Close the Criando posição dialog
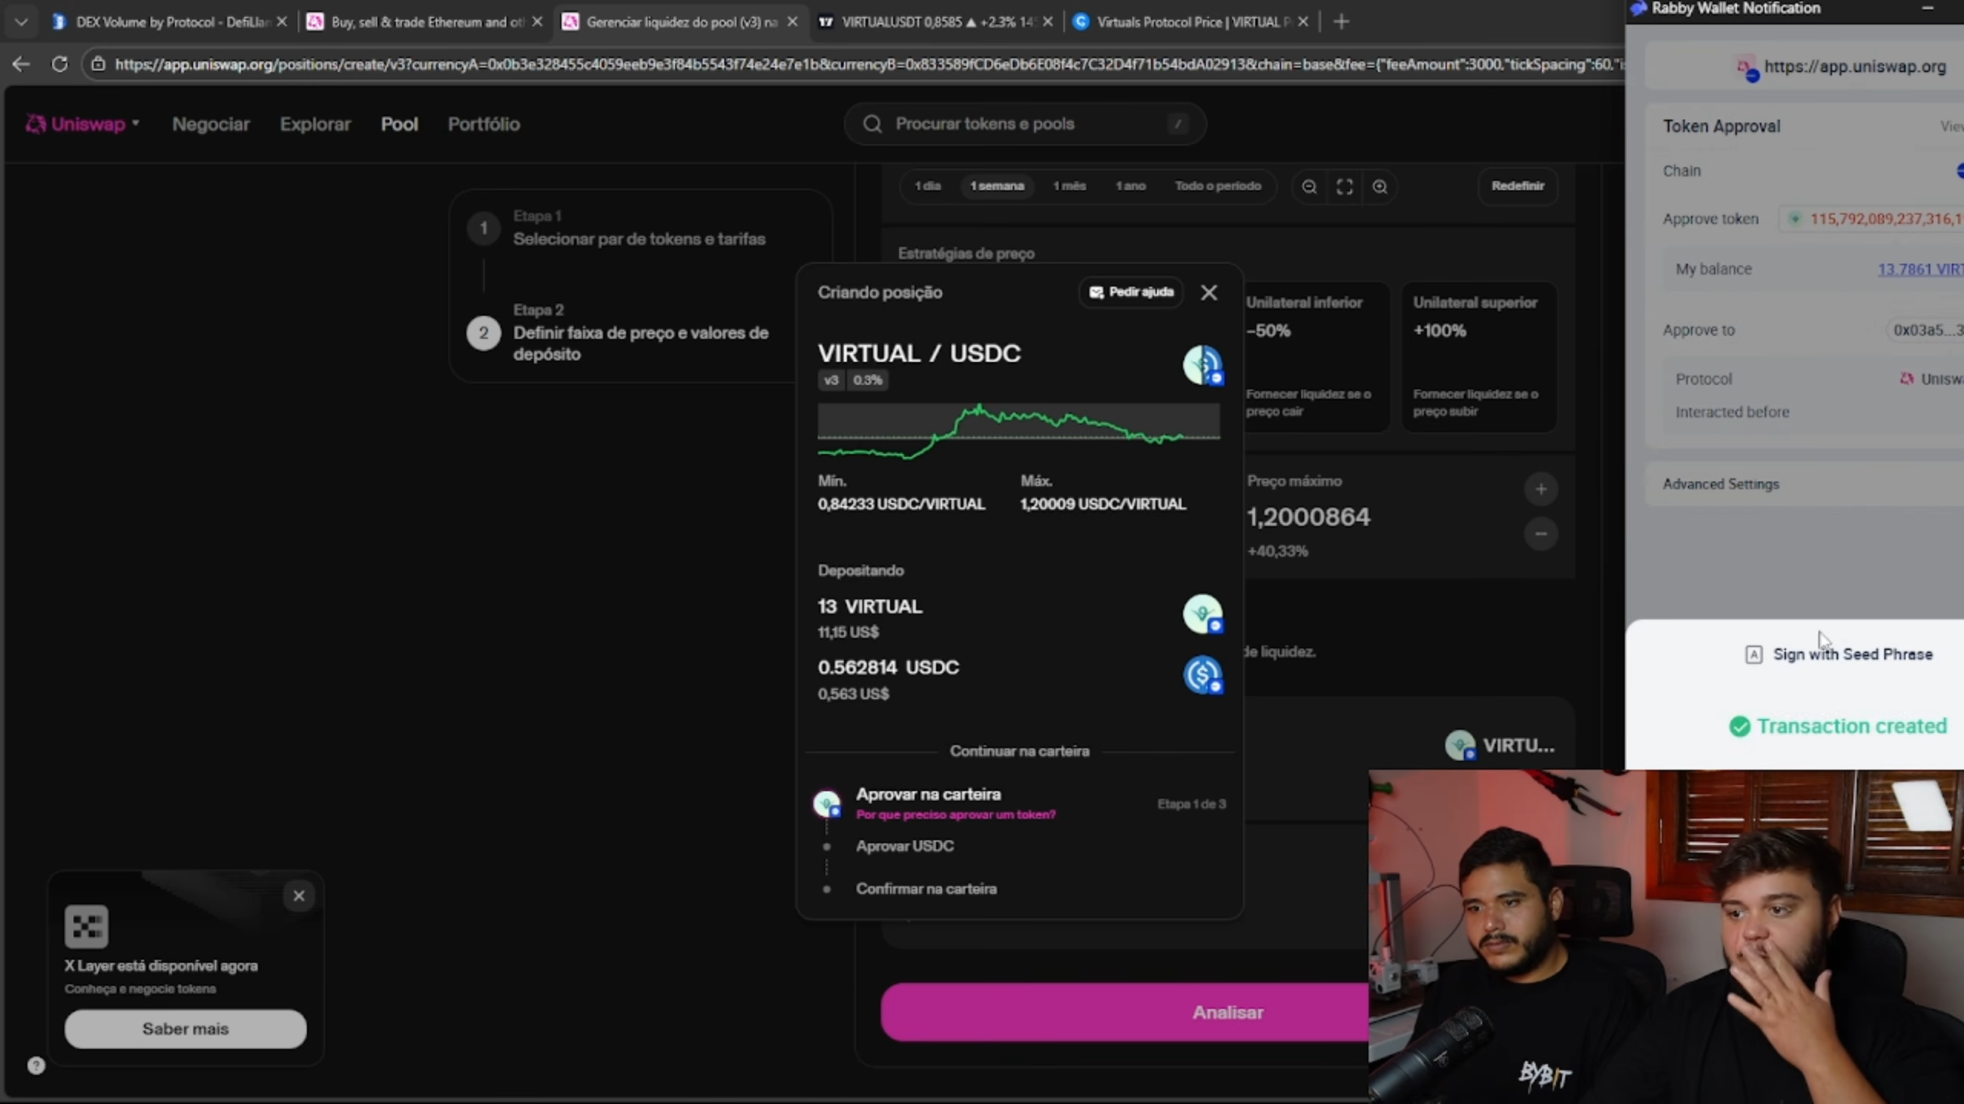This screenshot has width=1964, height=1104. pos(1209,292)
